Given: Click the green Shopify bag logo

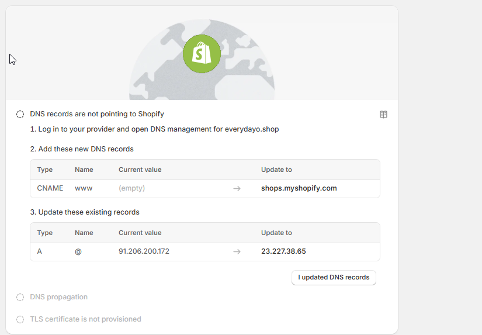Looking at the screenshot, I should tap(202, 54).
